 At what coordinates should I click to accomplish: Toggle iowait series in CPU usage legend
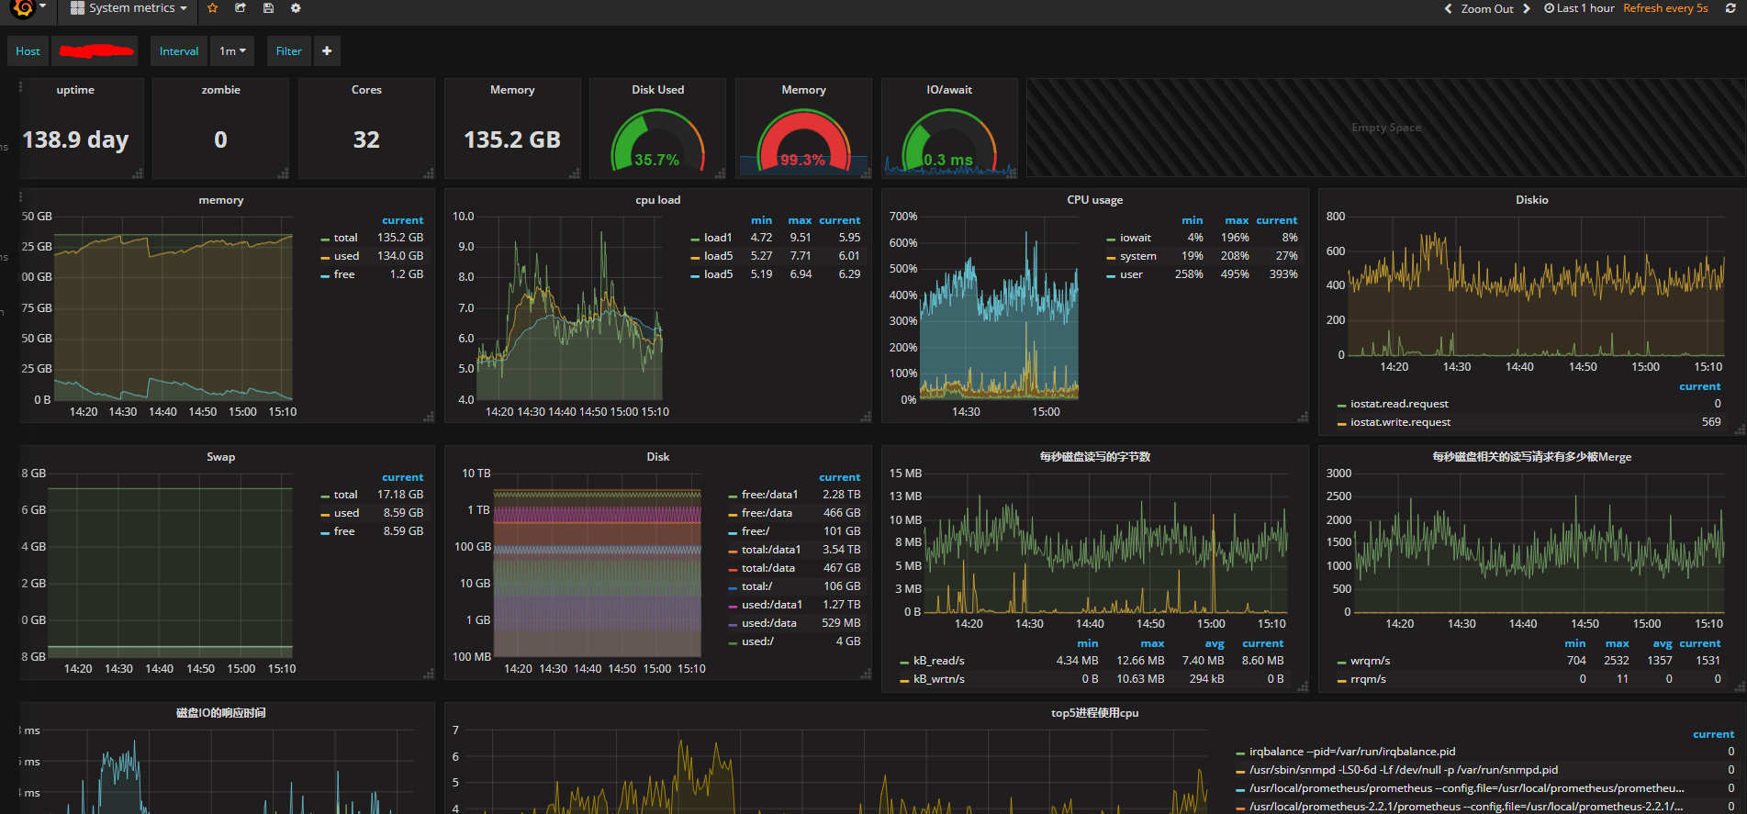(x=1135, y=238)
